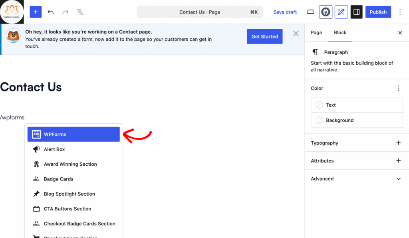This screenshot has width=409, height=238.
Task: Toggle the settings sidebar panel
Action: (356, 12)
